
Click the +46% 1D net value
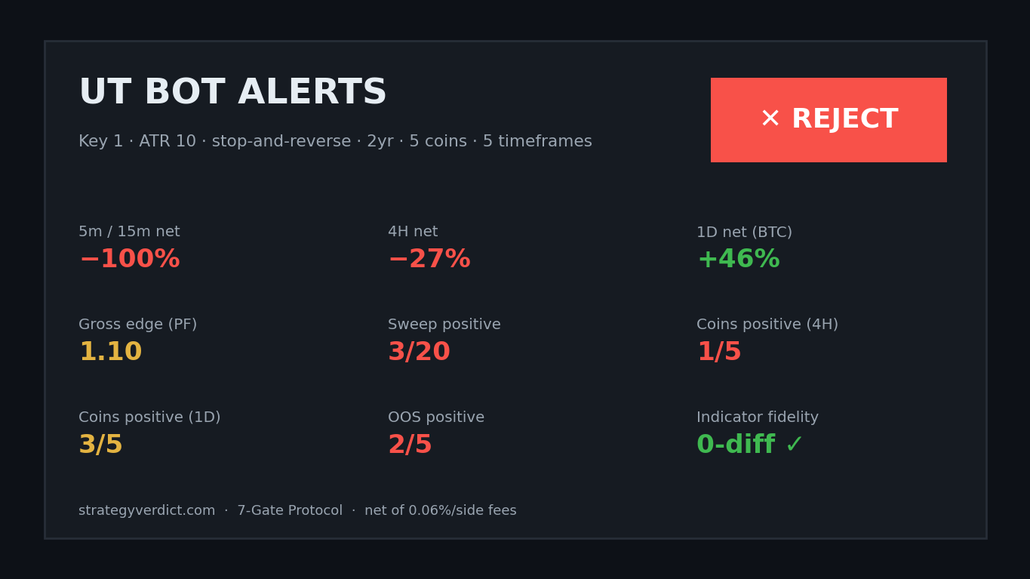[738, 260]
